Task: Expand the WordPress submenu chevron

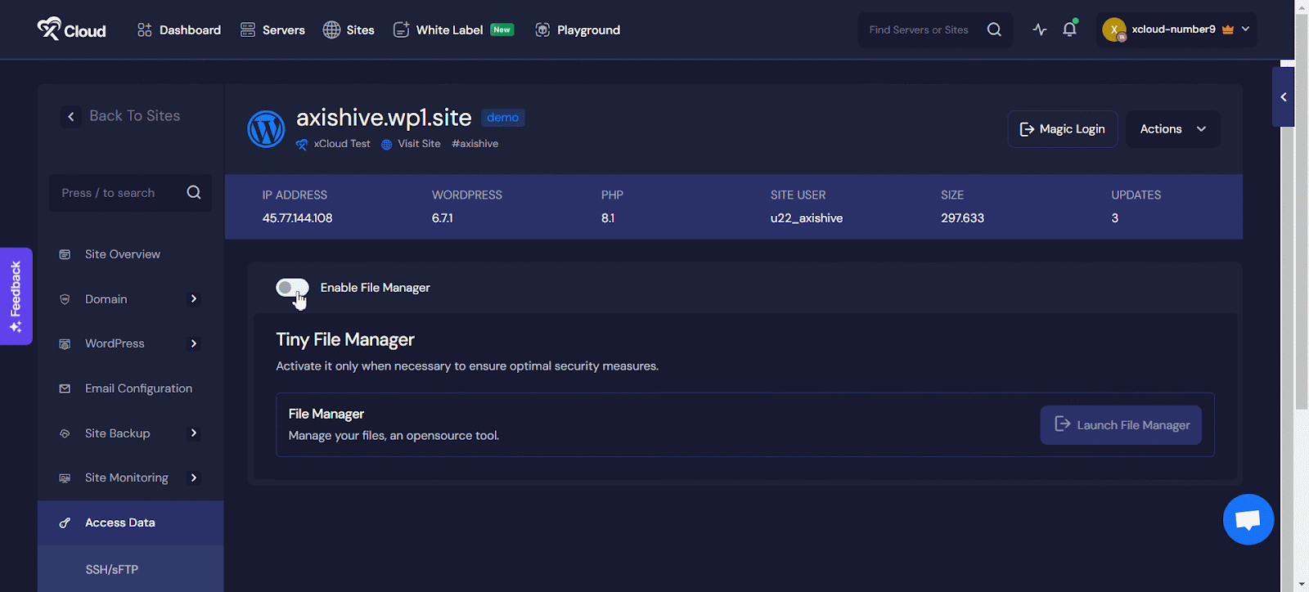Action: click(x=194, y=343)
